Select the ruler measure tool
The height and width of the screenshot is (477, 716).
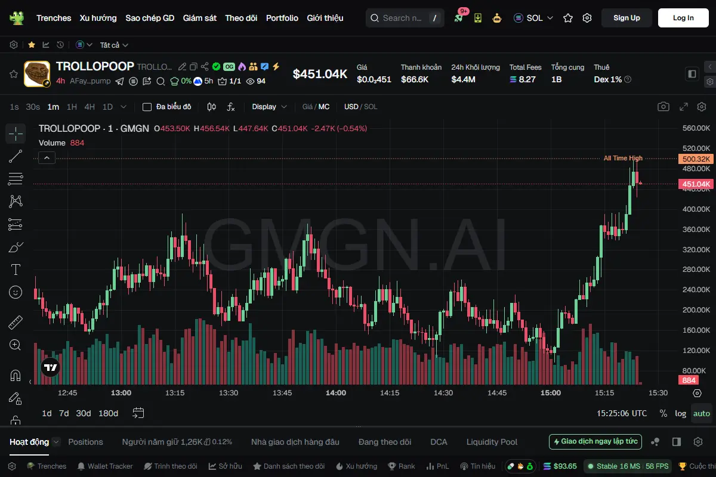tap(16, 323)
